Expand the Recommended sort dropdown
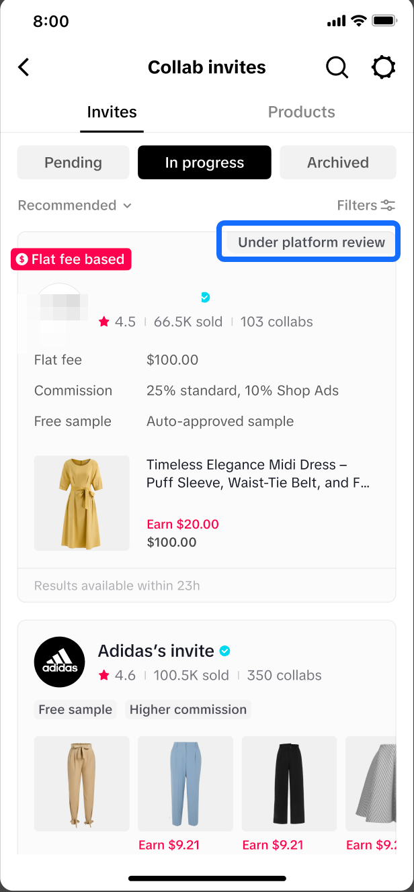Viewport: 414px width, 892px height. tap(75, 206)
